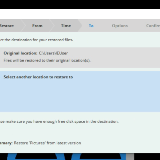The height and width of the screenshot is (160, 160).
Task: Choose the Original location option
Action: pyautogui.click(x=80, y=58)
